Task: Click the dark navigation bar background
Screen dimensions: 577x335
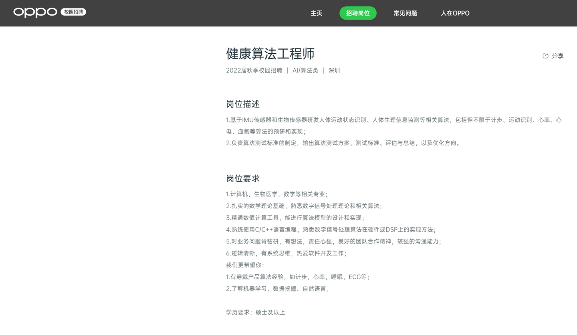Action: click(x=180, y=13)
